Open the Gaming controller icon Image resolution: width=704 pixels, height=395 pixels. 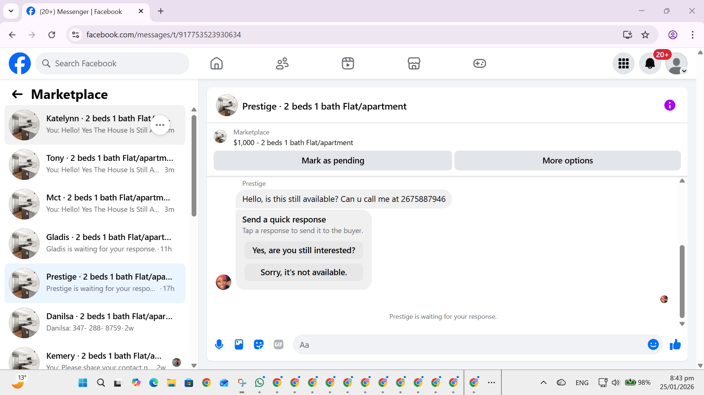coord(479,63)
